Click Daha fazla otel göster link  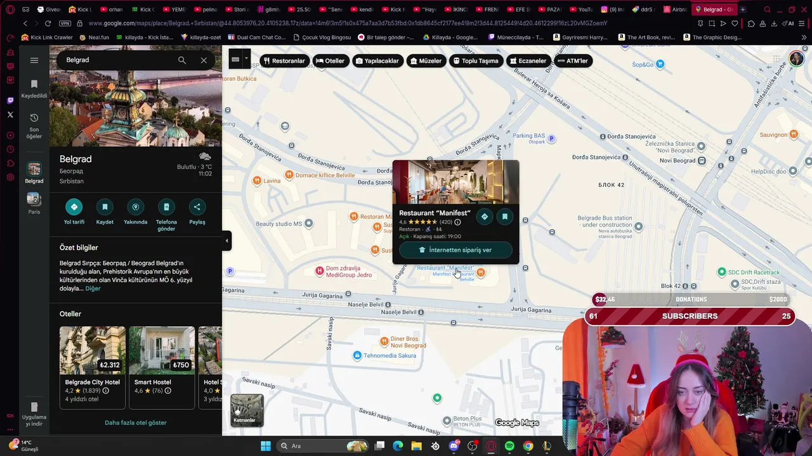click(x=136, y=422)
